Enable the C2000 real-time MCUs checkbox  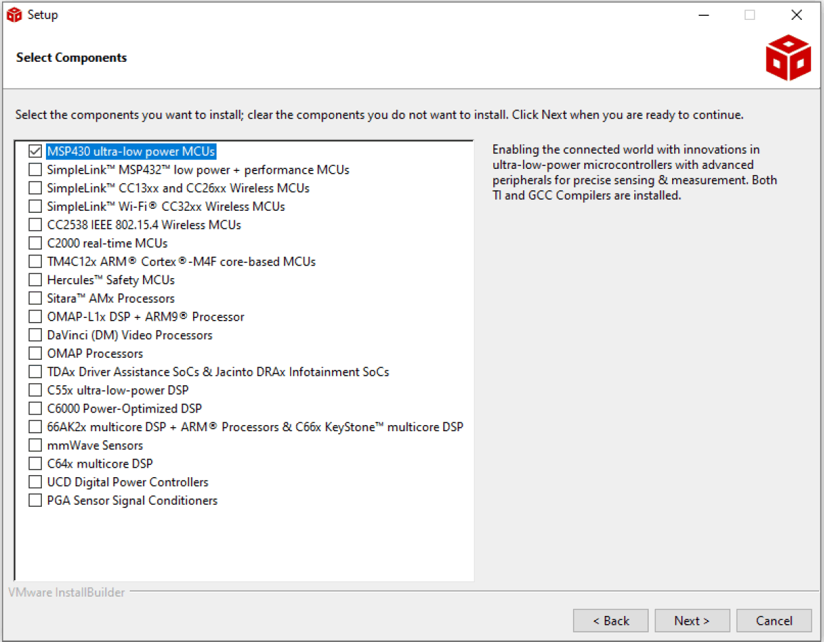(x=35, y=243)
